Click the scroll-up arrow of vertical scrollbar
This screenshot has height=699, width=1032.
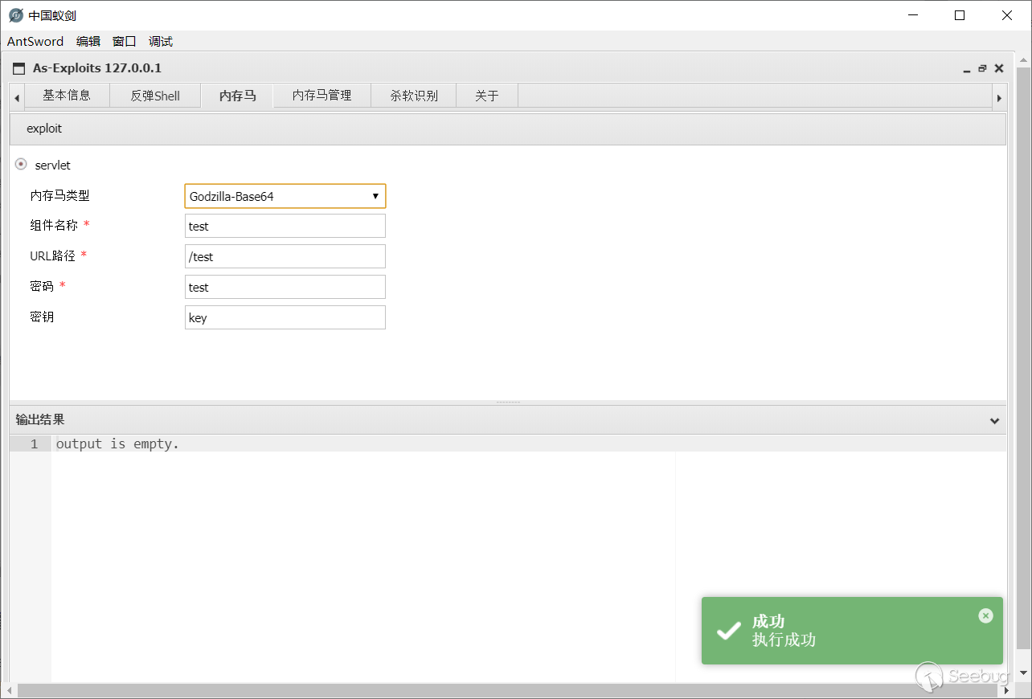[1023, 61]
